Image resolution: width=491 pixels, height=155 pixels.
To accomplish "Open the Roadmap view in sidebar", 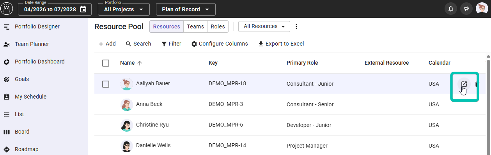I will 27,149.
